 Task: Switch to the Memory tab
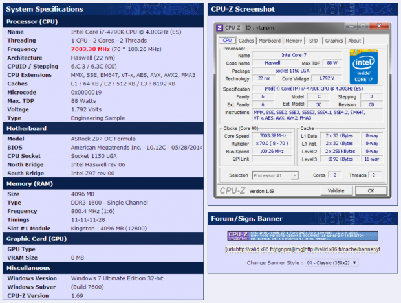click(x=294, y=41)
